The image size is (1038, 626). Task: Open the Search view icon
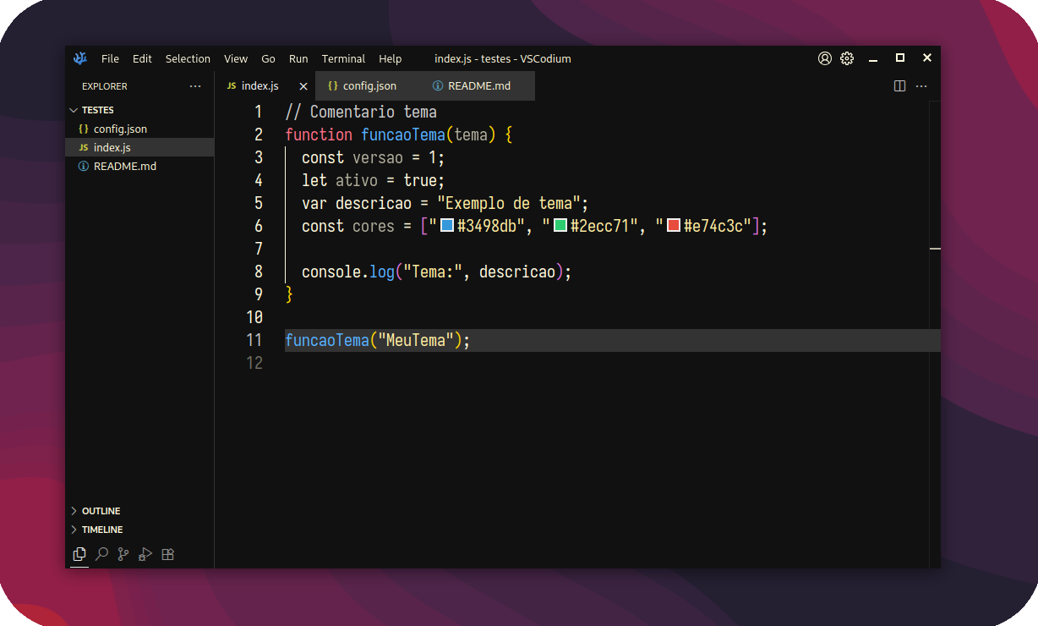(101, 554)
